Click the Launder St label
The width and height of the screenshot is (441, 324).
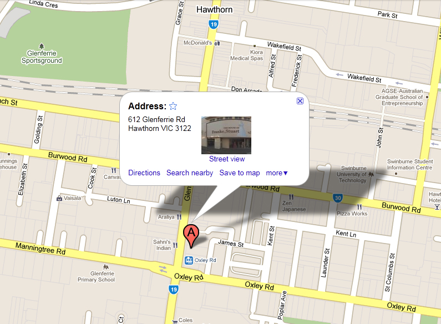point(325,262)
